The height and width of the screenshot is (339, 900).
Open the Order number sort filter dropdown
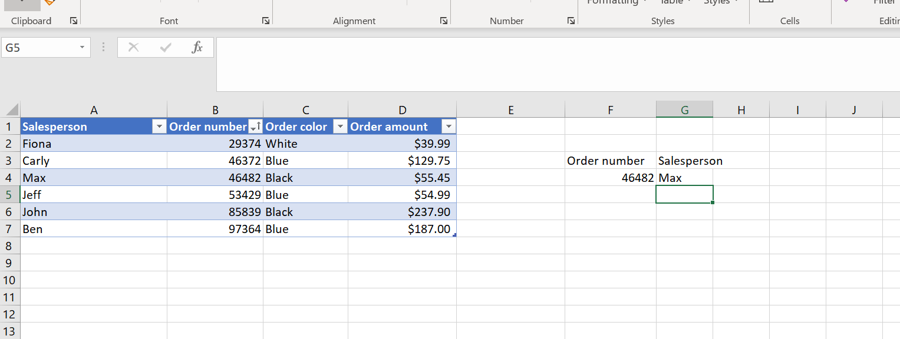point(255,127)
